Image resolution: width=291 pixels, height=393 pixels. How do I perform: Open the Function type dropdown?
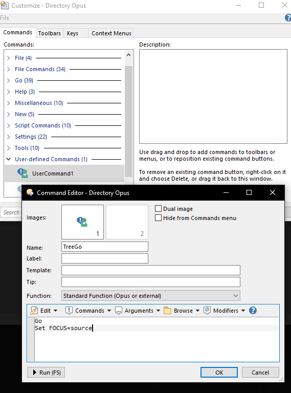click(150, 296)
